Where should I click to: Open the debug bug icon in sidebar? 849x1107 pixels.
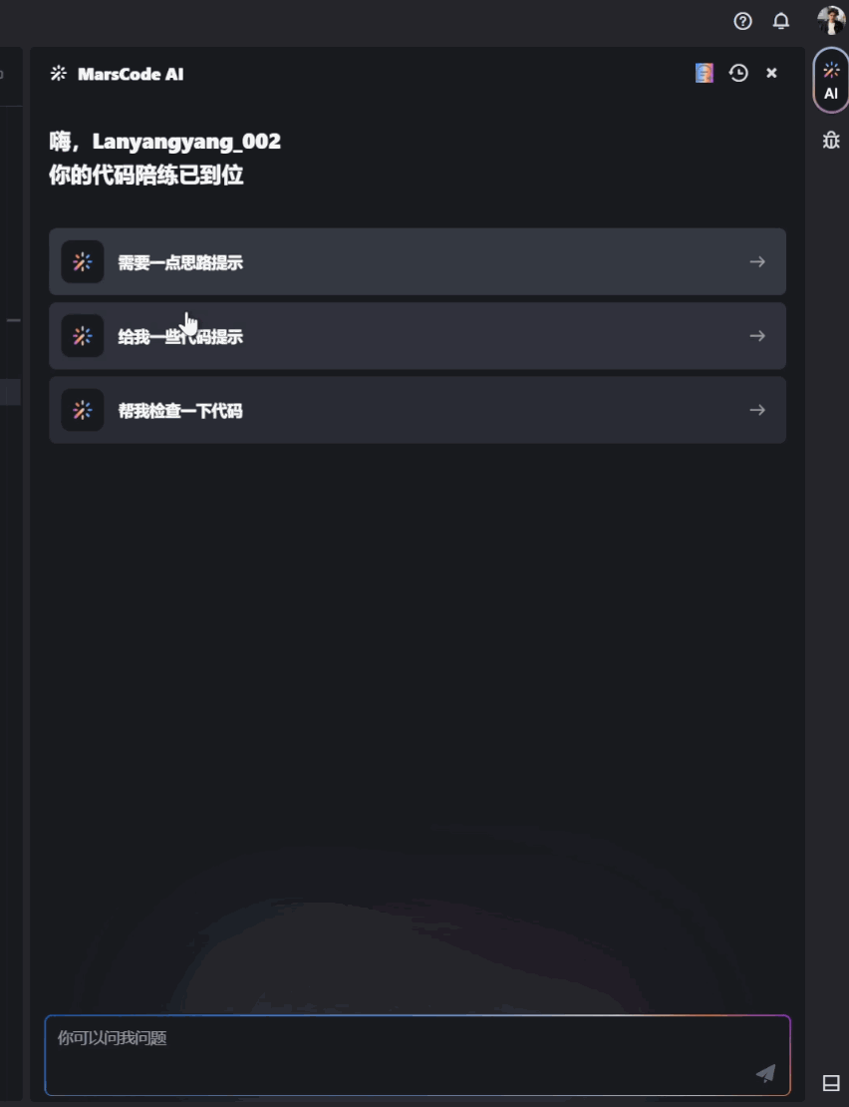click(x=831, y=141)
